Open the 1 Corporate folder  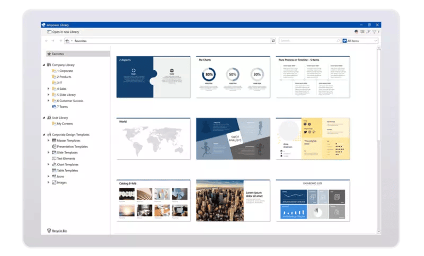click(x=63, y=71)
